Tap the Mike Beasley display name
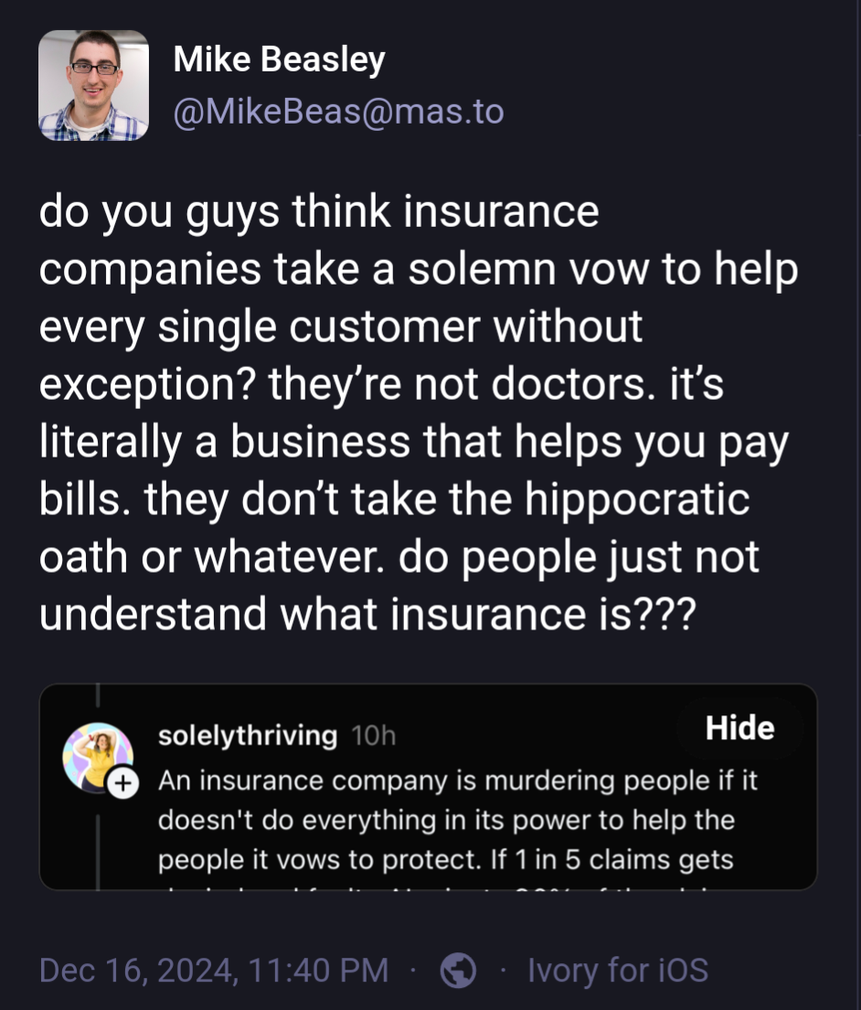Viewport: 861px width, 1010px height. [279, 60]
